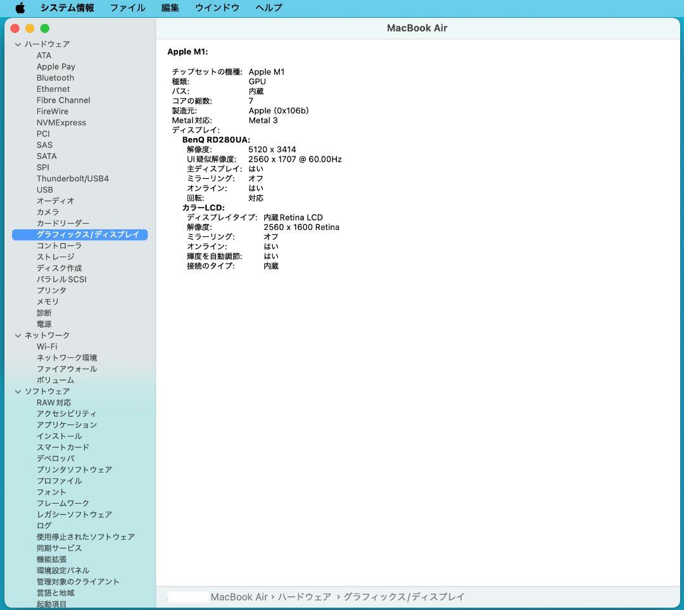
Task: Open the フォント software section
Action: [x=52, y=492]
